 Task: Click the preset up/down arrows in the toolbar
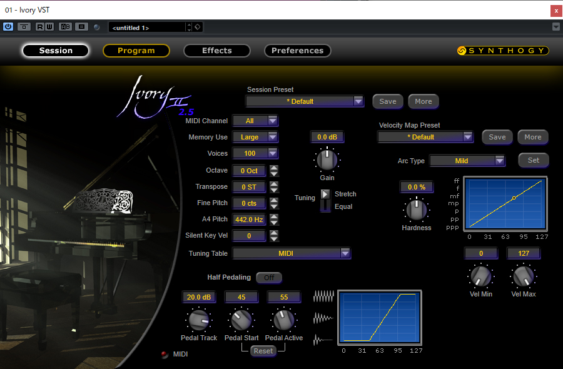(189, 28)
